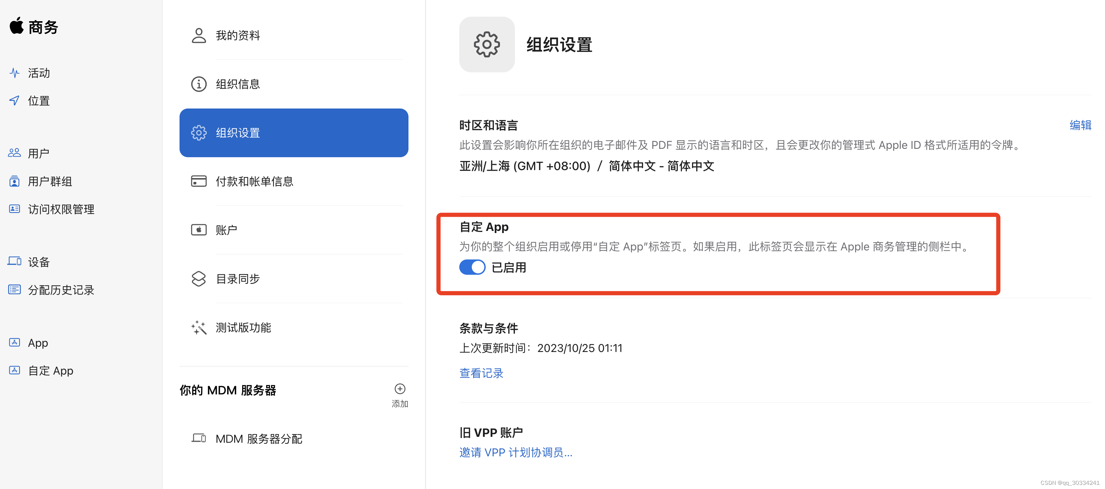The image size is (1105, 489).
Task: Click 邀请 VPP 计划协调员 link
Action: pyautogui.click(x=516, y=452)
